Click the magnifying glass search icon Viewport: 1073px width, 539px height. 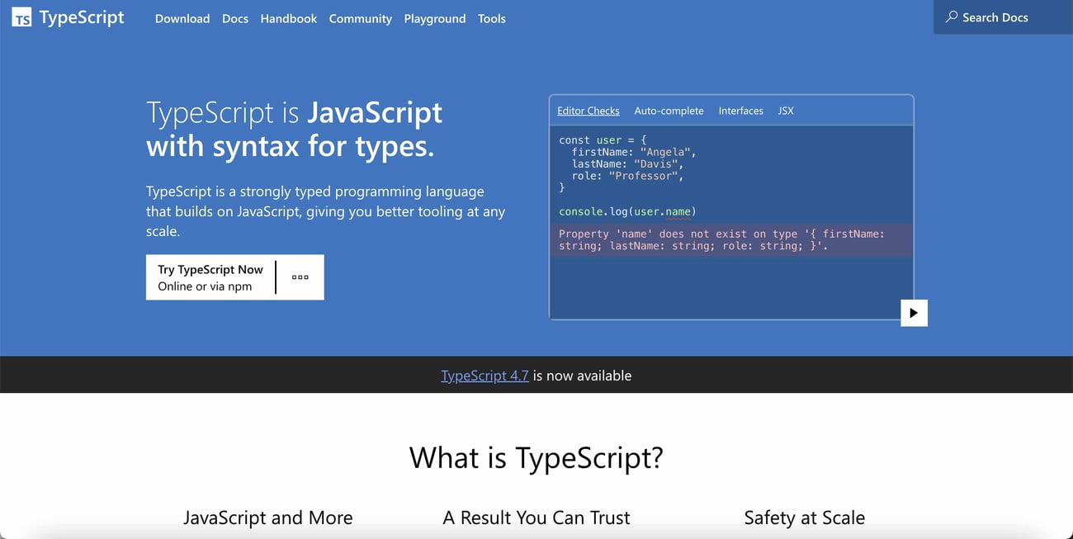pyautogui.click(x=952, y=17)
